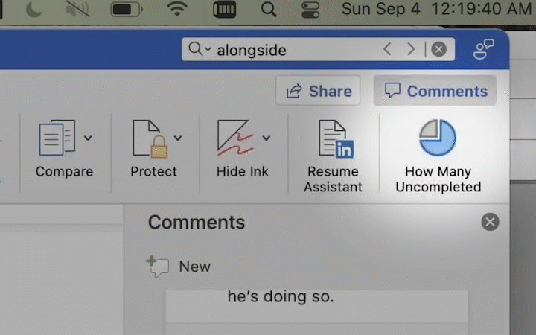
Task: Expand the Protect dropdown arrow
Action: point(177,138)
